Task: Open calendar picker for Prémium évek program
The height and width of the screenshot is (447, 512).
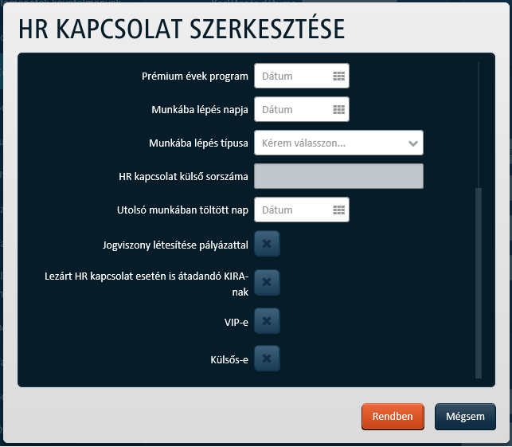Action: (x=338, y=76)
